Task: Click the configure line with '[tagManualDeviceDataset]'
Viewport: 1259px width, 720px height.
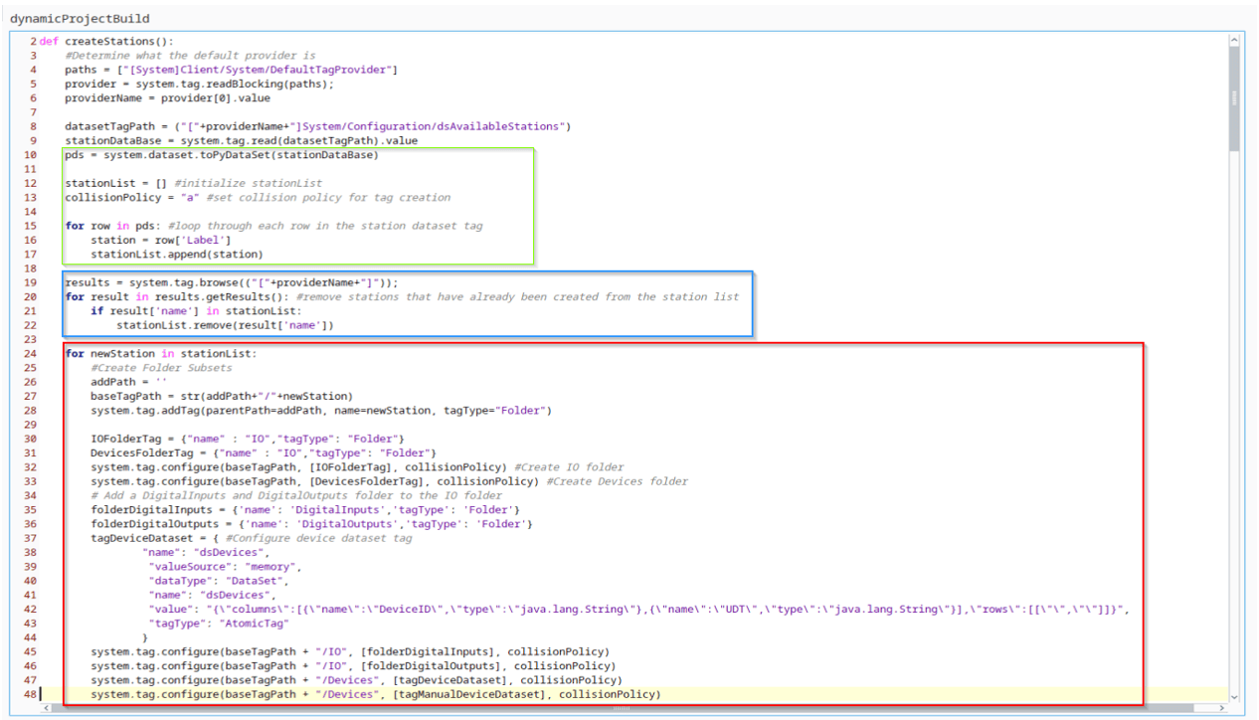Action: point(376,694)
